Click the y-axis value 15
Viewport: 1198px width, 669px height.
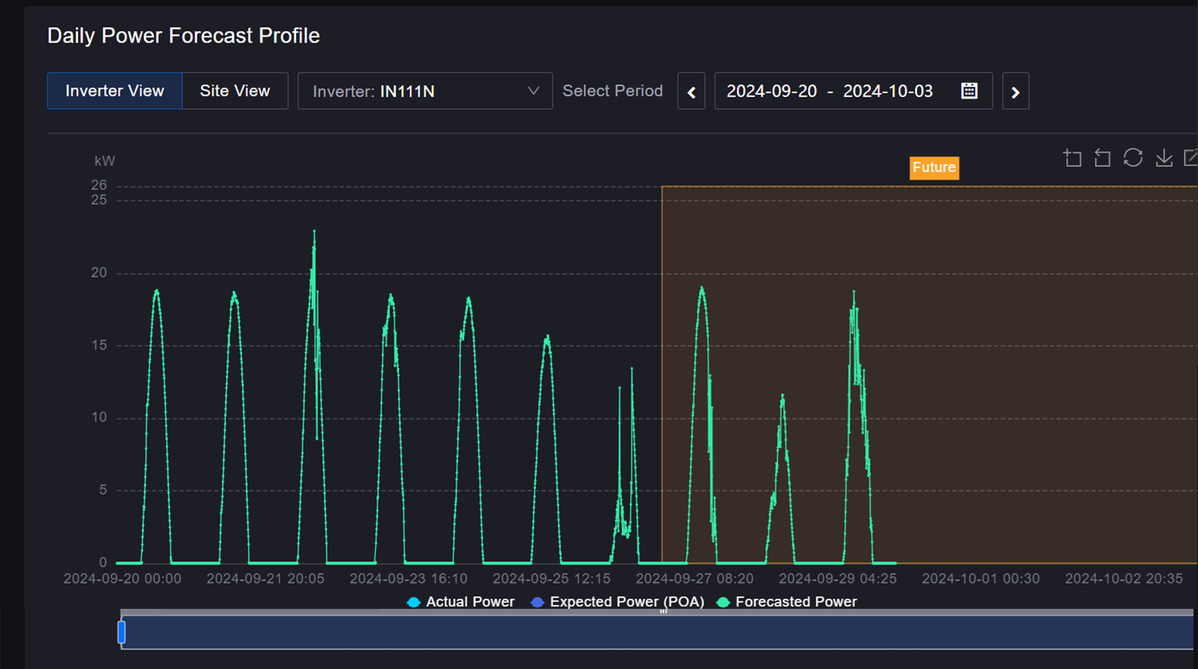[x=99, y=345]
